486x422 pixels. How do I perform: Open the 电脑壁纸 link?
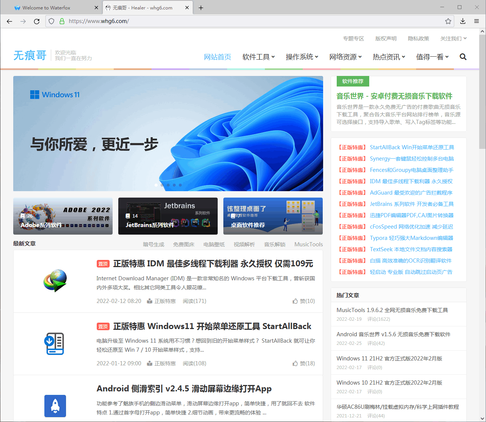[x=214, y=244]
